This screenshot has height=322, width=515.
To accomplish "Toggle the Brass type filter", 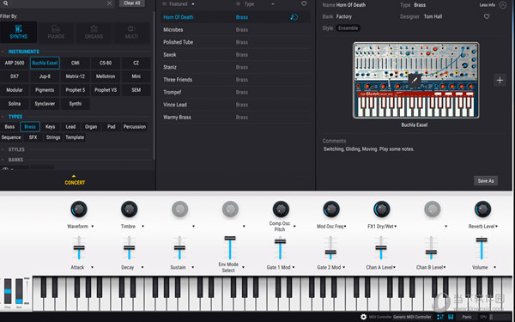I will pos(30,126).
